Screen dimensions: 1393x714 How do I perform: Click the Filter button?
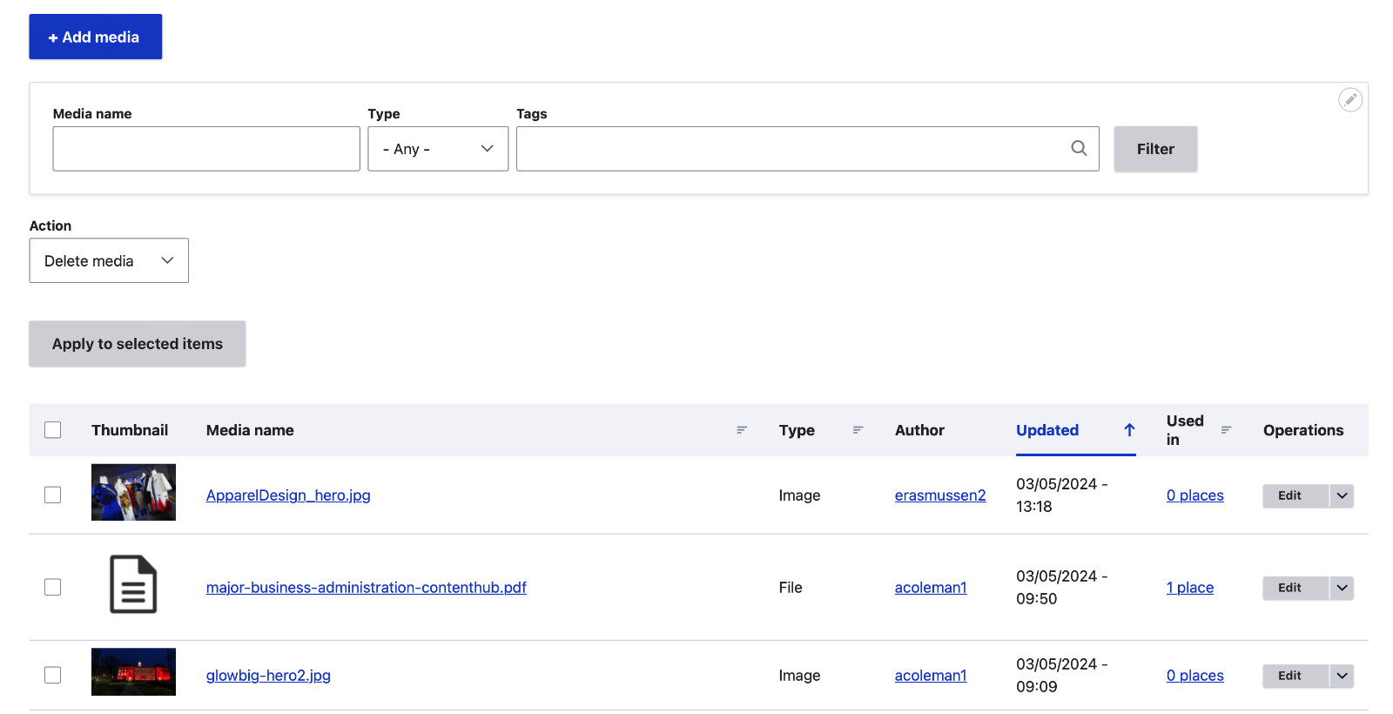point(1155,149)
